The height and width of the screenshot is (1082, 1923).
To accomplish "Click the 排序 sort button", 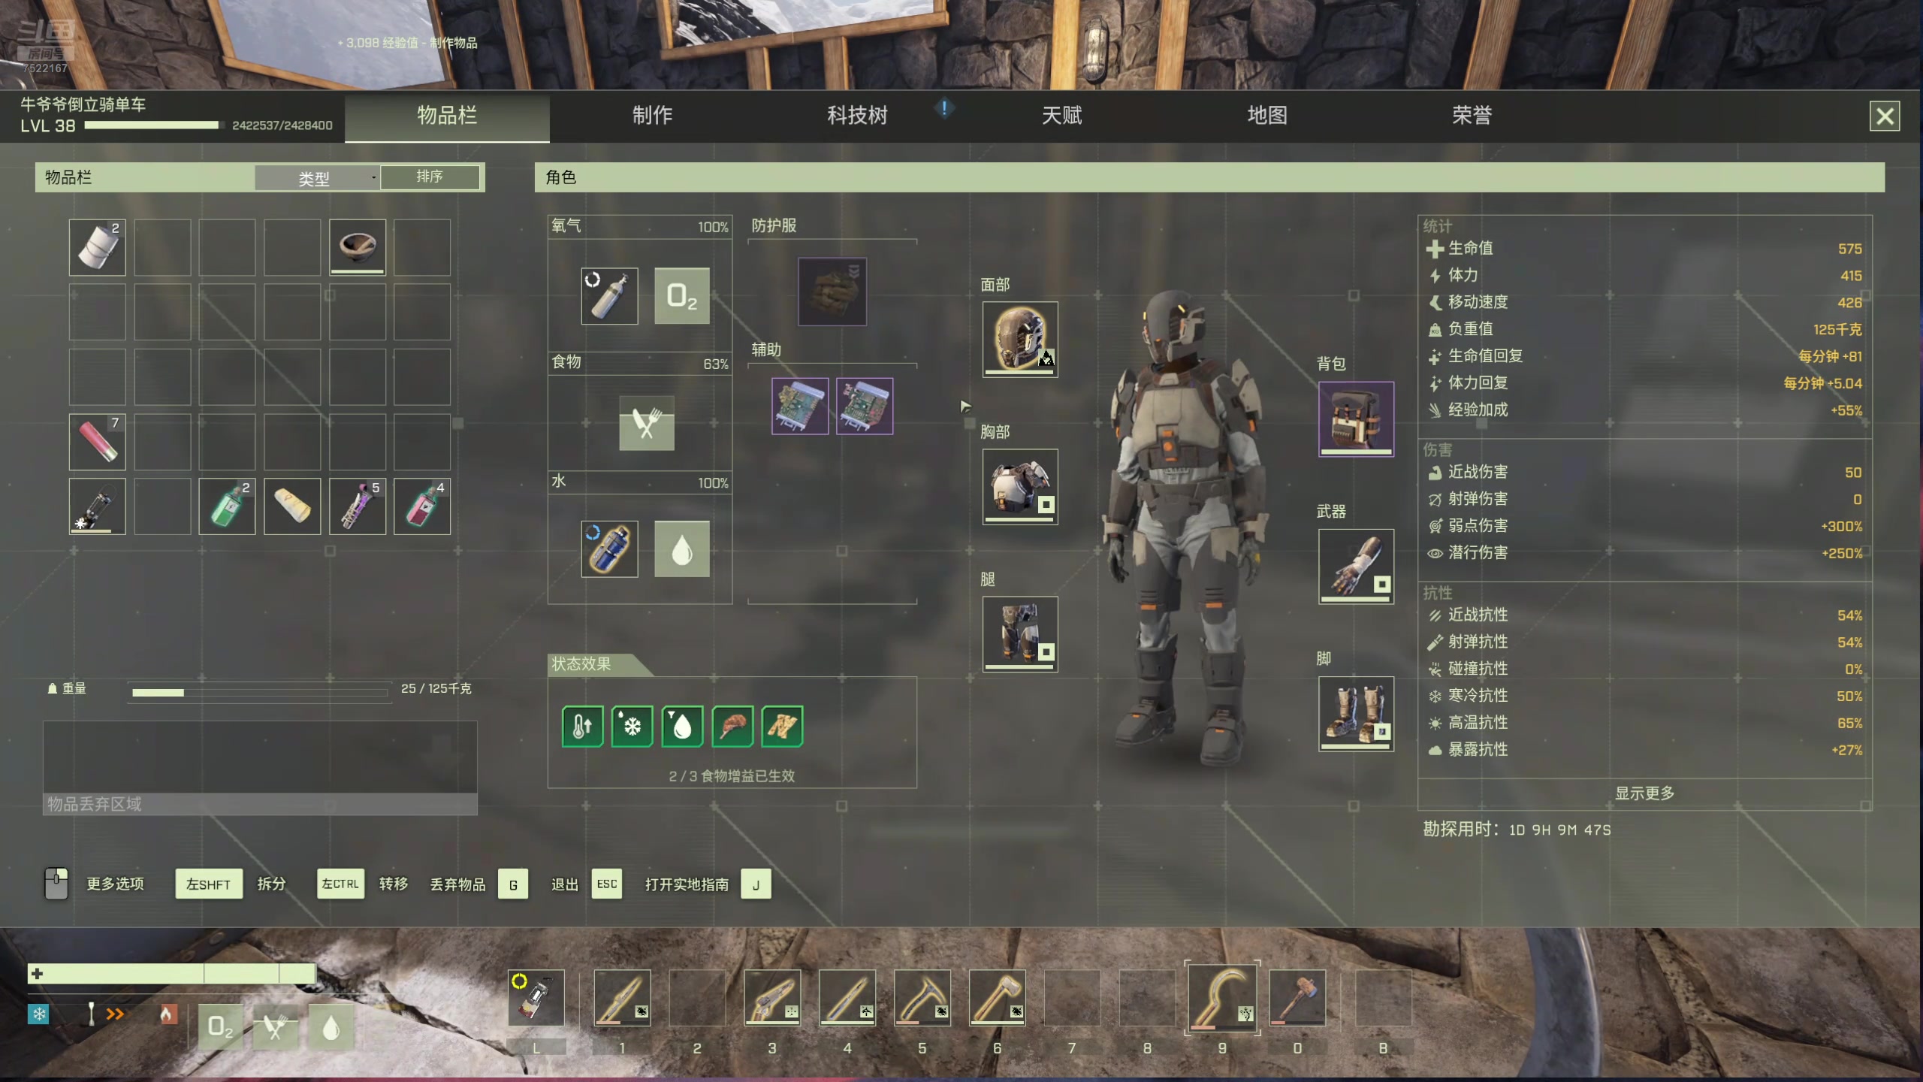I will tap(430, 177).
